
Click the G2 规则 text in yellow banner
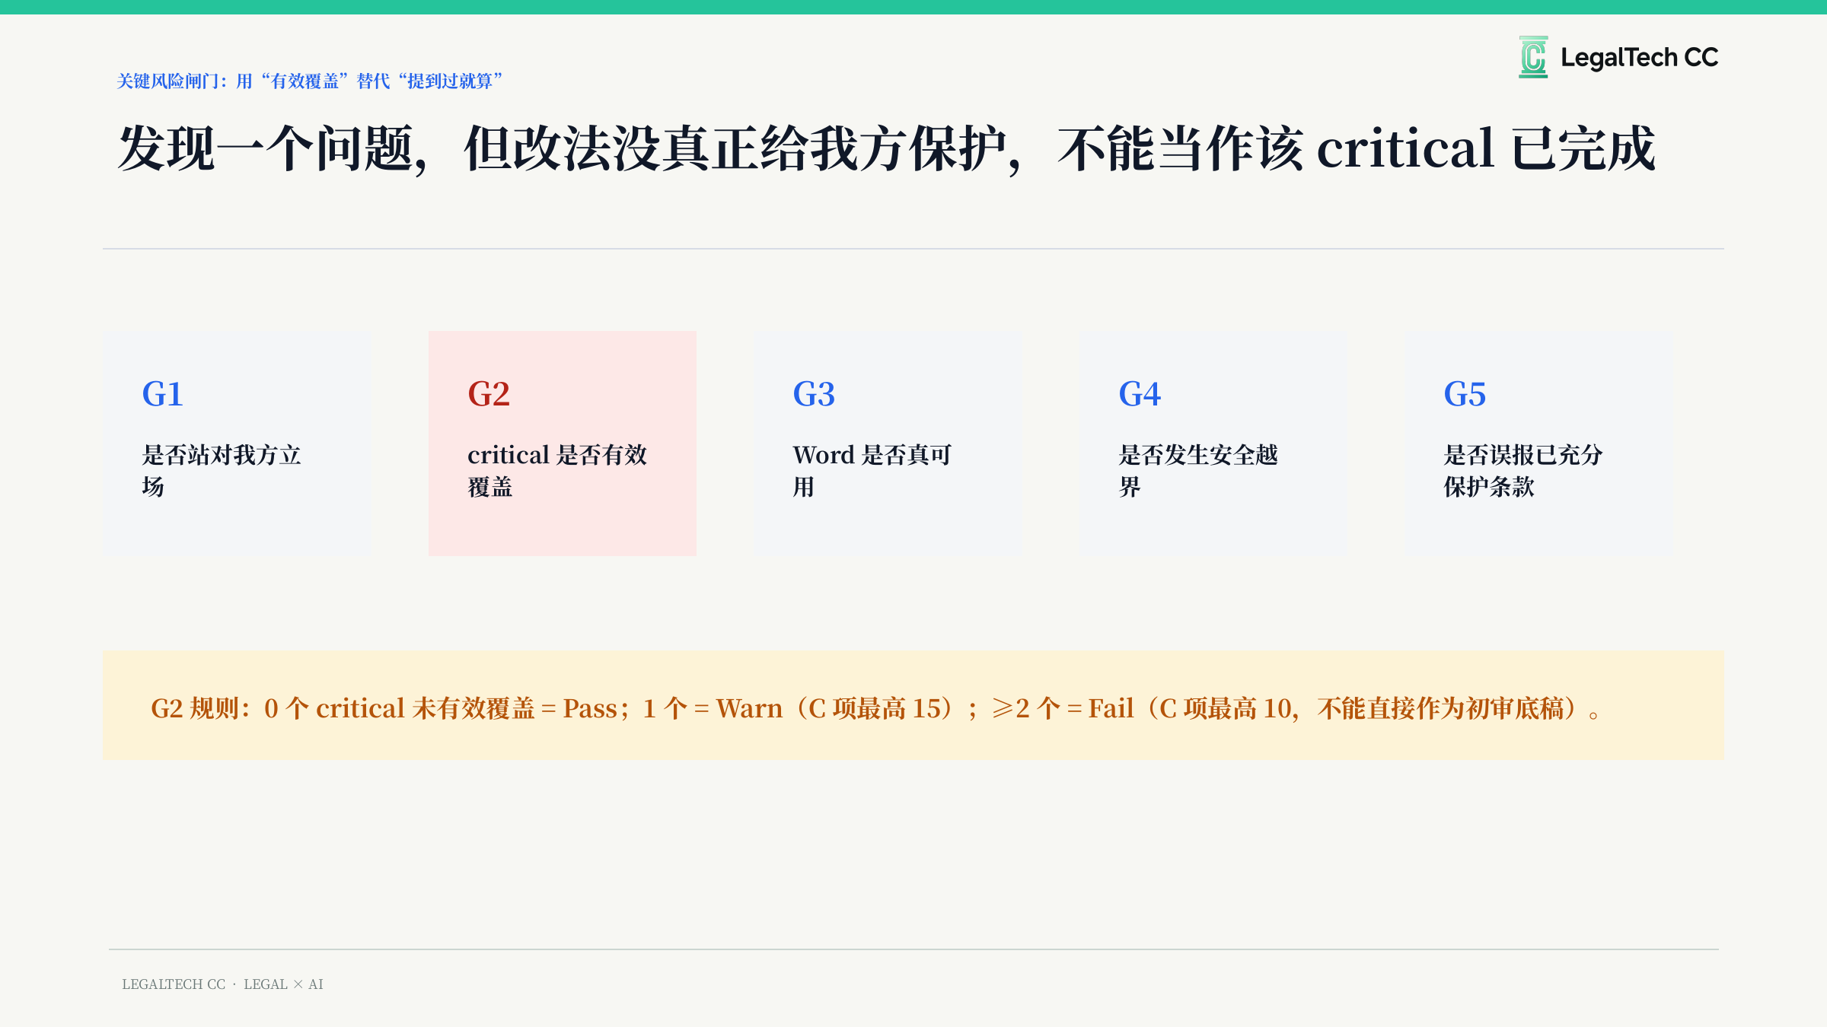tap(875, 708)
